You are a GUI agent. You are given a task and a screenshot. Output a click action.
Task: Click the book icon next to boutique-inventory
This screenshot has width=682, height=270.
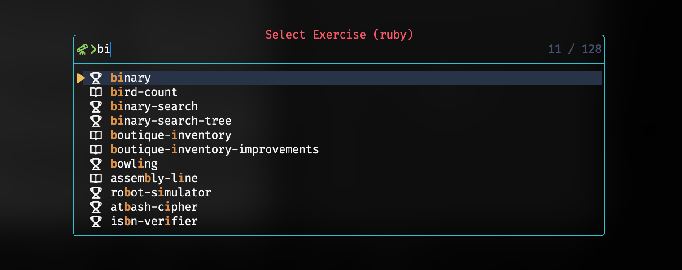coord(96,135)
